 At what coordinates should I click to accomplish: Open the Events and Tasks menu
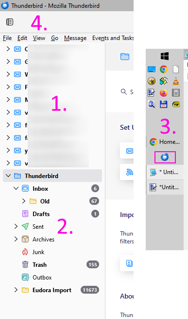click(113, 38)
